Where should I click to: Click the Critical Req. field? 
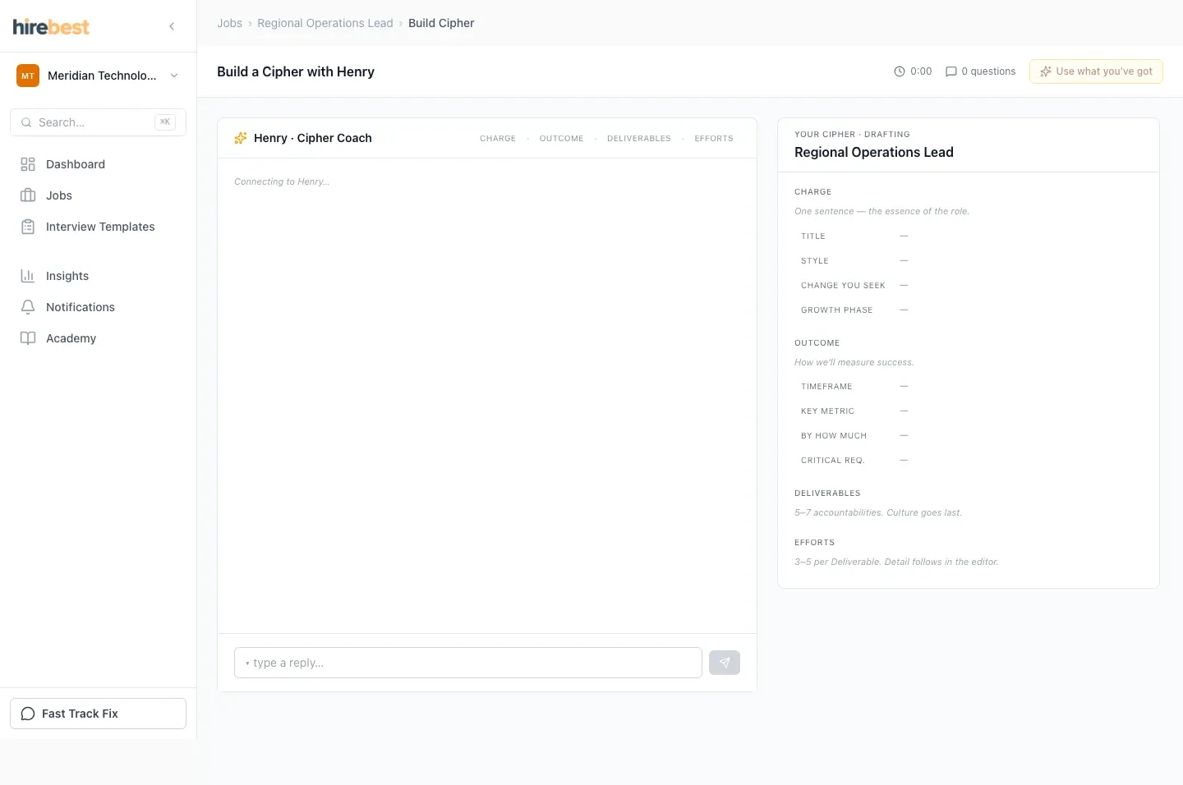969,461
